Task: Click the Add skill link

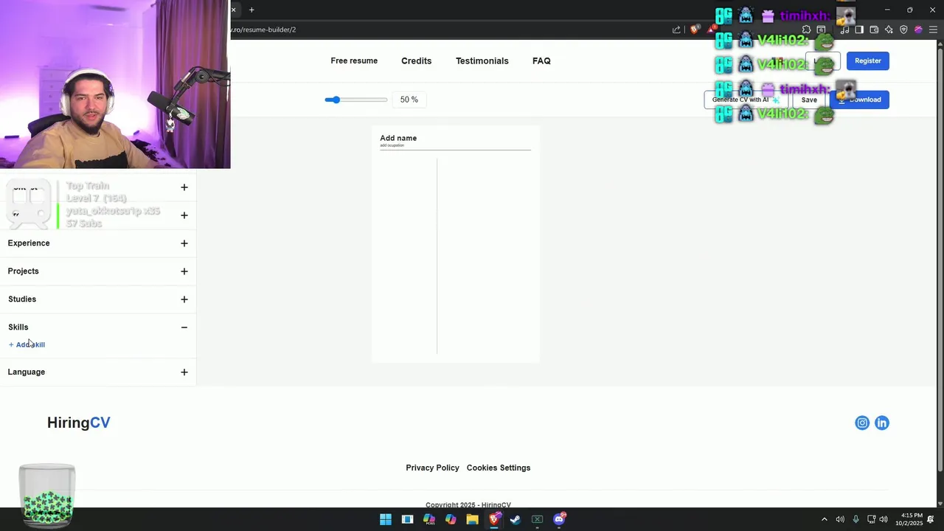Action: 27,344
